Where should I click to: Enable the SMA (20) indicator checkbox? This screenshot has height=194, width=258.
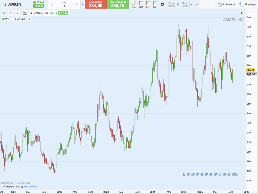coord(13,19)
